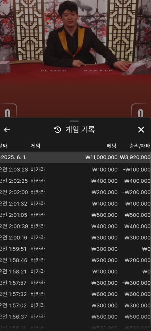Open the 2:03:23 baccarat record
151x331 pixels.
point(75,170)
